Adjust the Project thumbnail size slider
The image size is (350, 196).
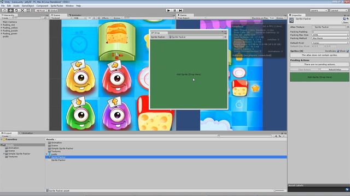click(x=279, y=191)
